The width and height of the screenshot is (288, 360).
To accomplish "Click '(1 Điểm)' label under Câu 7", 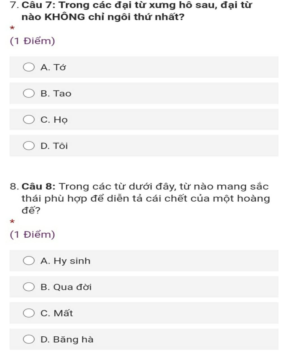I will (32, 41).
